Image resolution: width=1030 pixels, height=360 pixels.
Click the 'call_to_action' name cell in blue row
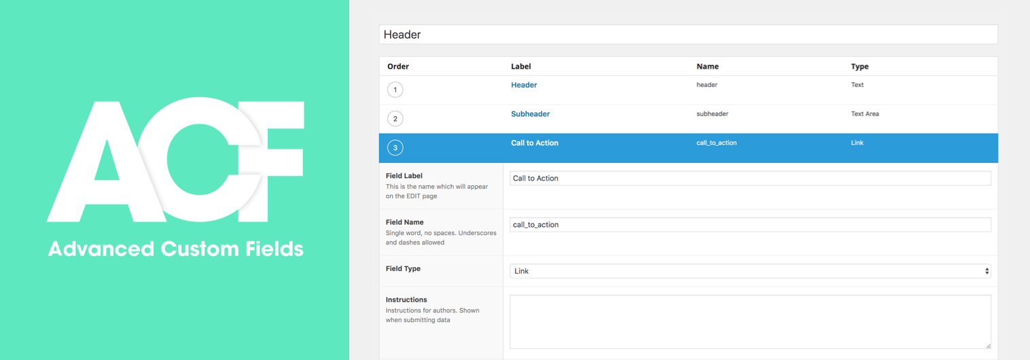716,143
